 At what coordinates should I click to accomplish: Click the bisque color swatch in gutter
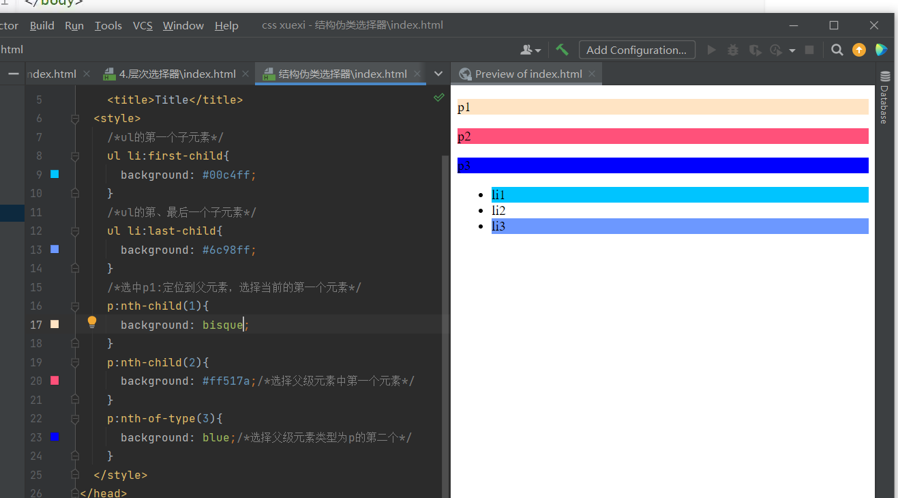pyautogui.click(x=55, y=325)
